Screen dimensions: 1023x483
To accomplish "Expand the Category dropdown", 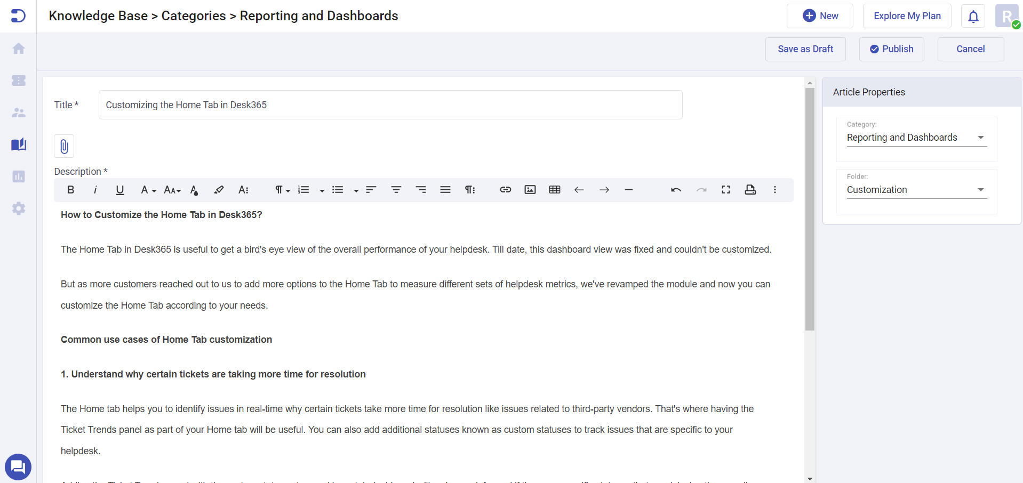I will [x=916, y=138].
